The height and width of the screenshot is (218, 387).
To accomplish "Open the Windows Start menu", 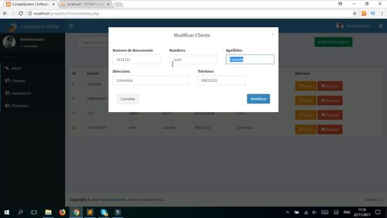I will pos(7,213).
